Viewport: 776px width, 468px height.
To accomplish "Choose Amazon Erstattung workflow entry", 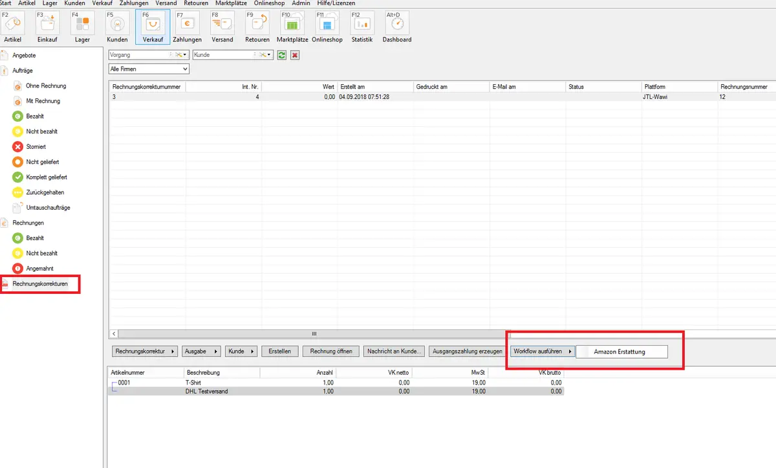I will pos(621,351).
